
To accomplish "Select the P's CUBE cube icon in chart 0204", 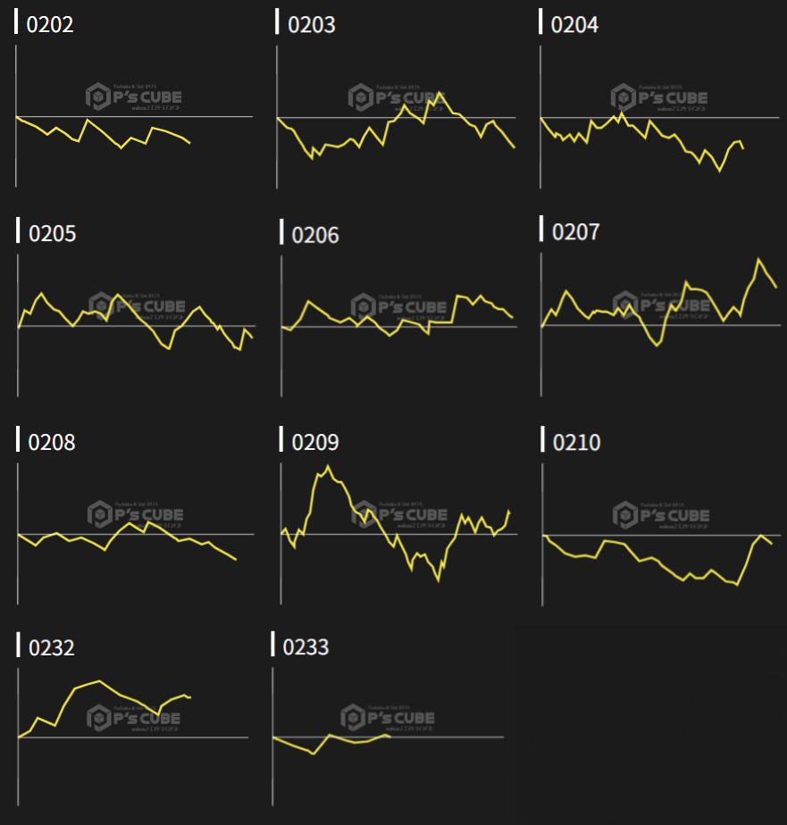I will pos(624,97).
